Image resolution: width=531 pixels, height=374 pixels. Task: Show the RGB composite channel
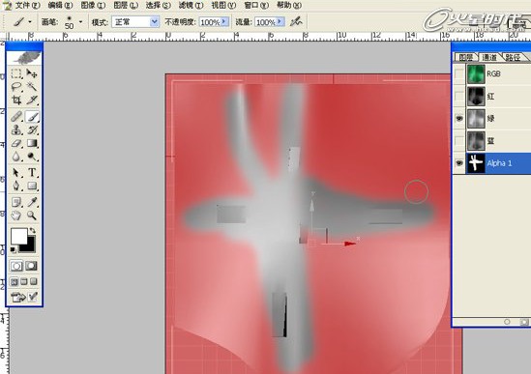[459, 73]
